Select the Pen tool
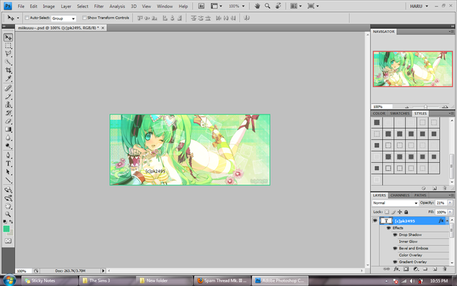The height and width of the screenshot is (286, 457). point(8,155)
